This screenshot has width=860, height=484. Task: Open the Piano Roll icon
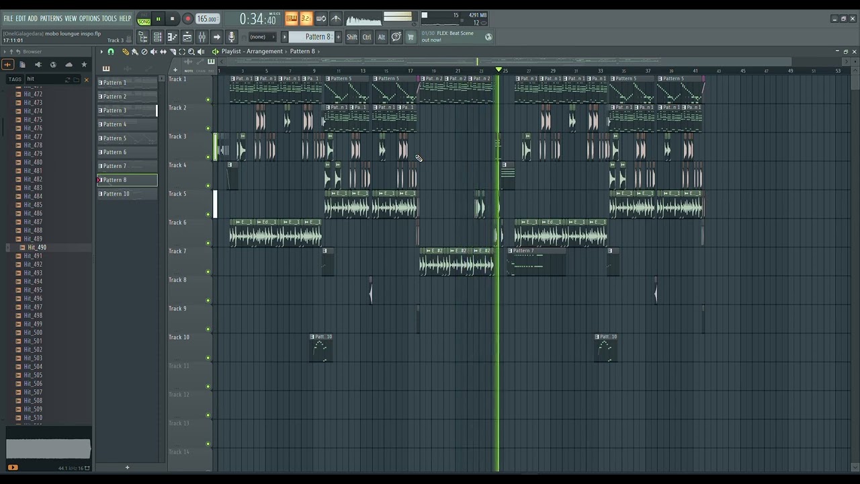172,37
